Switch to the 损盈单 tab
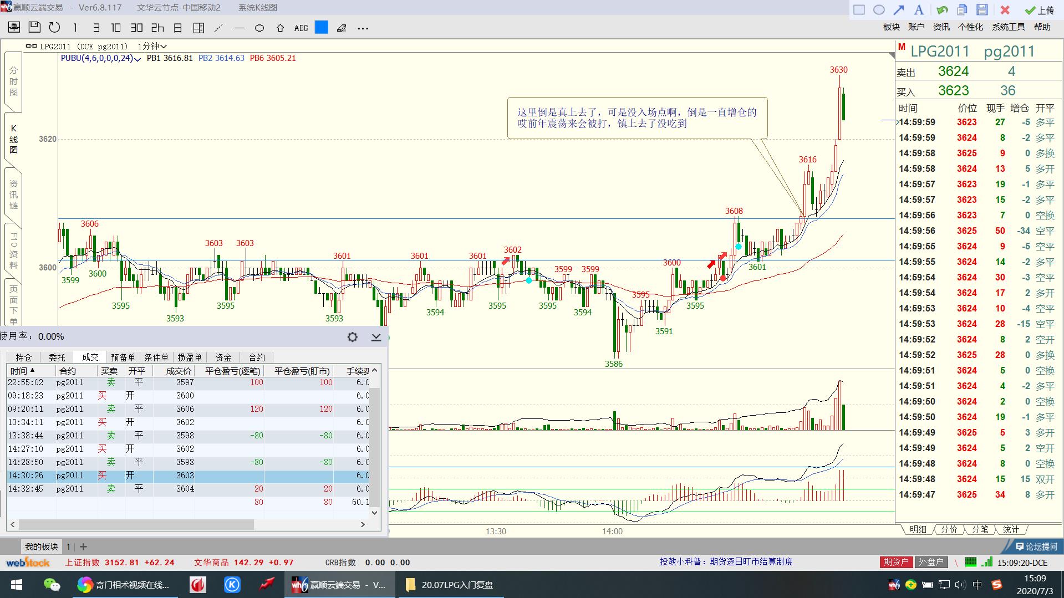The width and height of the screenshot is (1064, 598). pos(190,357)
